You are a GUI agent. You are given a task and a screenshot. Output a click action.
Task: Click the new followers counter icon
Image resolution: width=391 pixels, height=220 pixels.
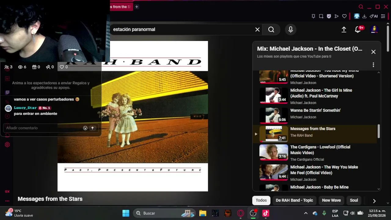click(48, 67)
